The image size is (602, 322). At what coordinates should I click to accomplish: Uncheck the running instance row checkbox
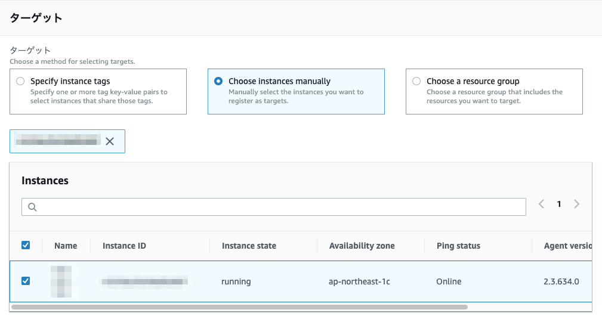coord(26,281)
